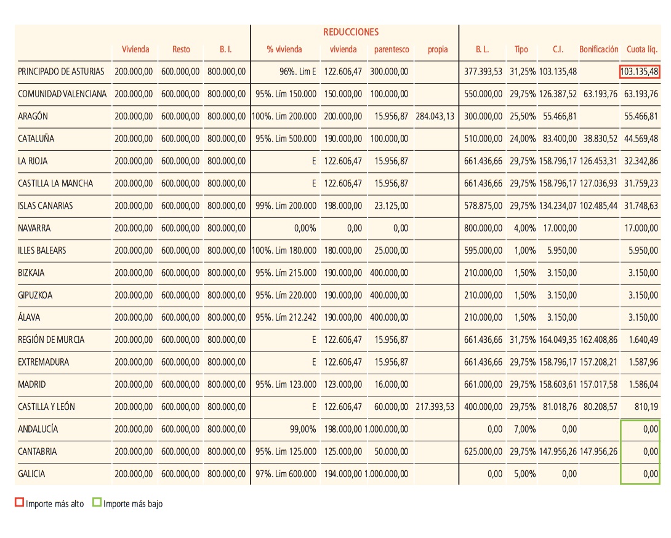Select the MADRID row label

32,385
